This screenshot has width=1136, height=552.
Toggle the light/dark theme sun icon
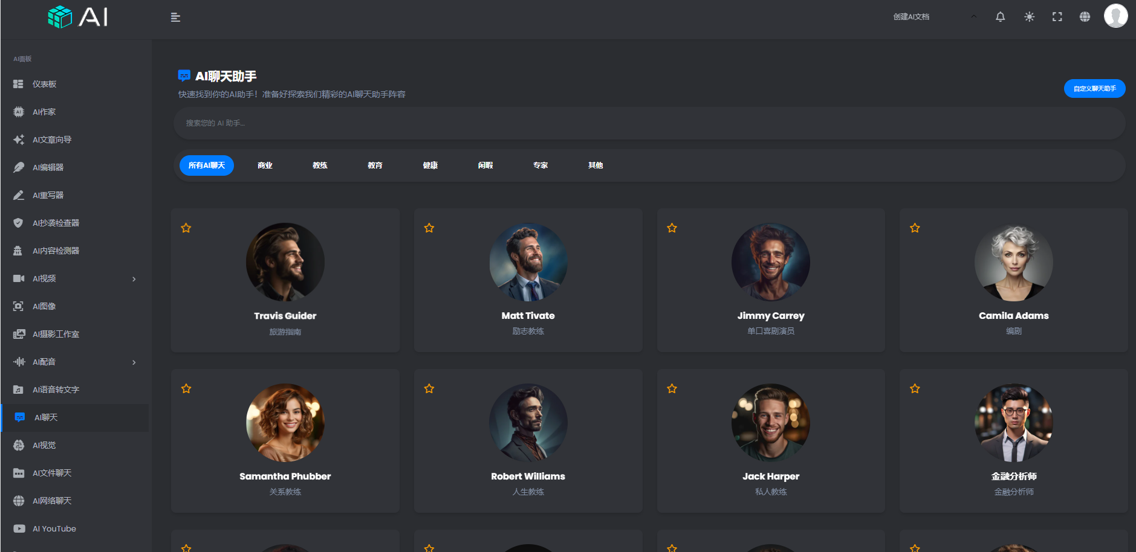(x=1029, y=17)
